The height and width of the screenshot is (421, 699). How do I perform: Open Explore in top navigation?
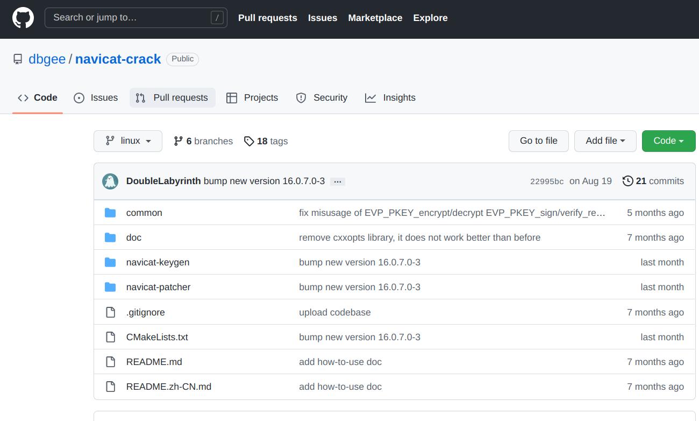(x=431, y=18)
